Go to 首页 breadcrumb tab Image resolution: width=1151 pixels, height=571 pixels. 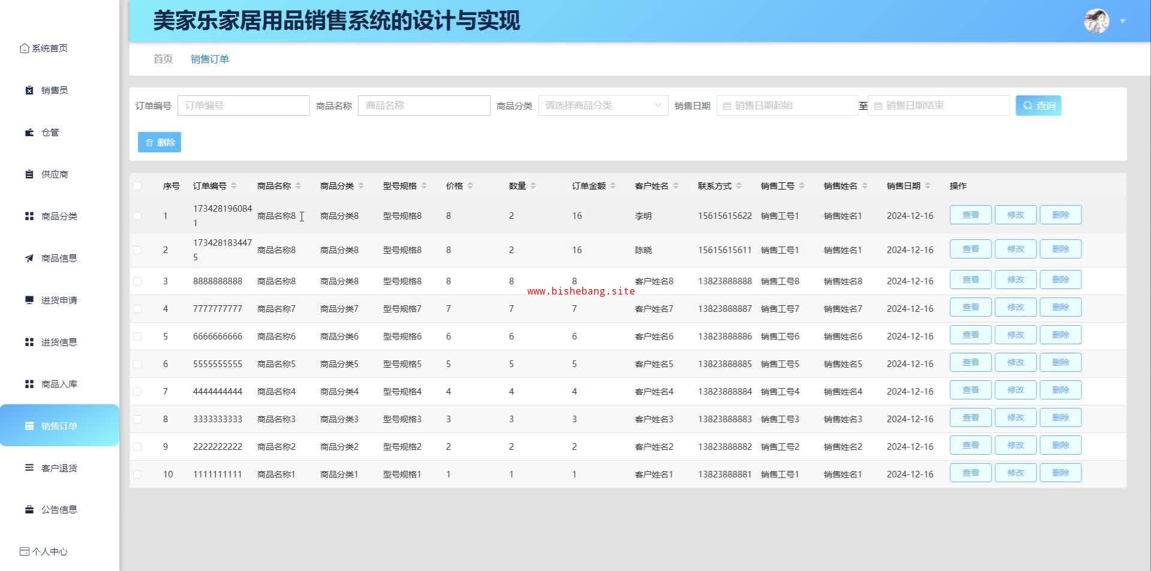(x=162, y=59)
